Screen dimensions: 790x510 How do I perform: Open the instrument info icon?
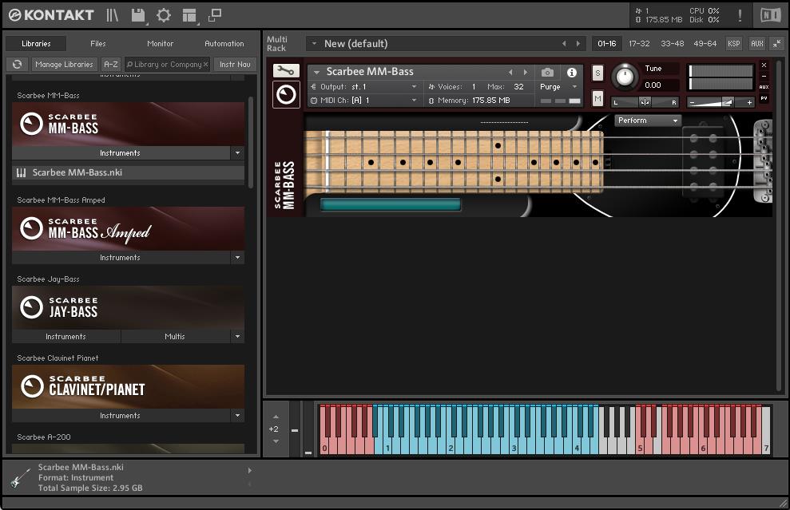point(572,72)
